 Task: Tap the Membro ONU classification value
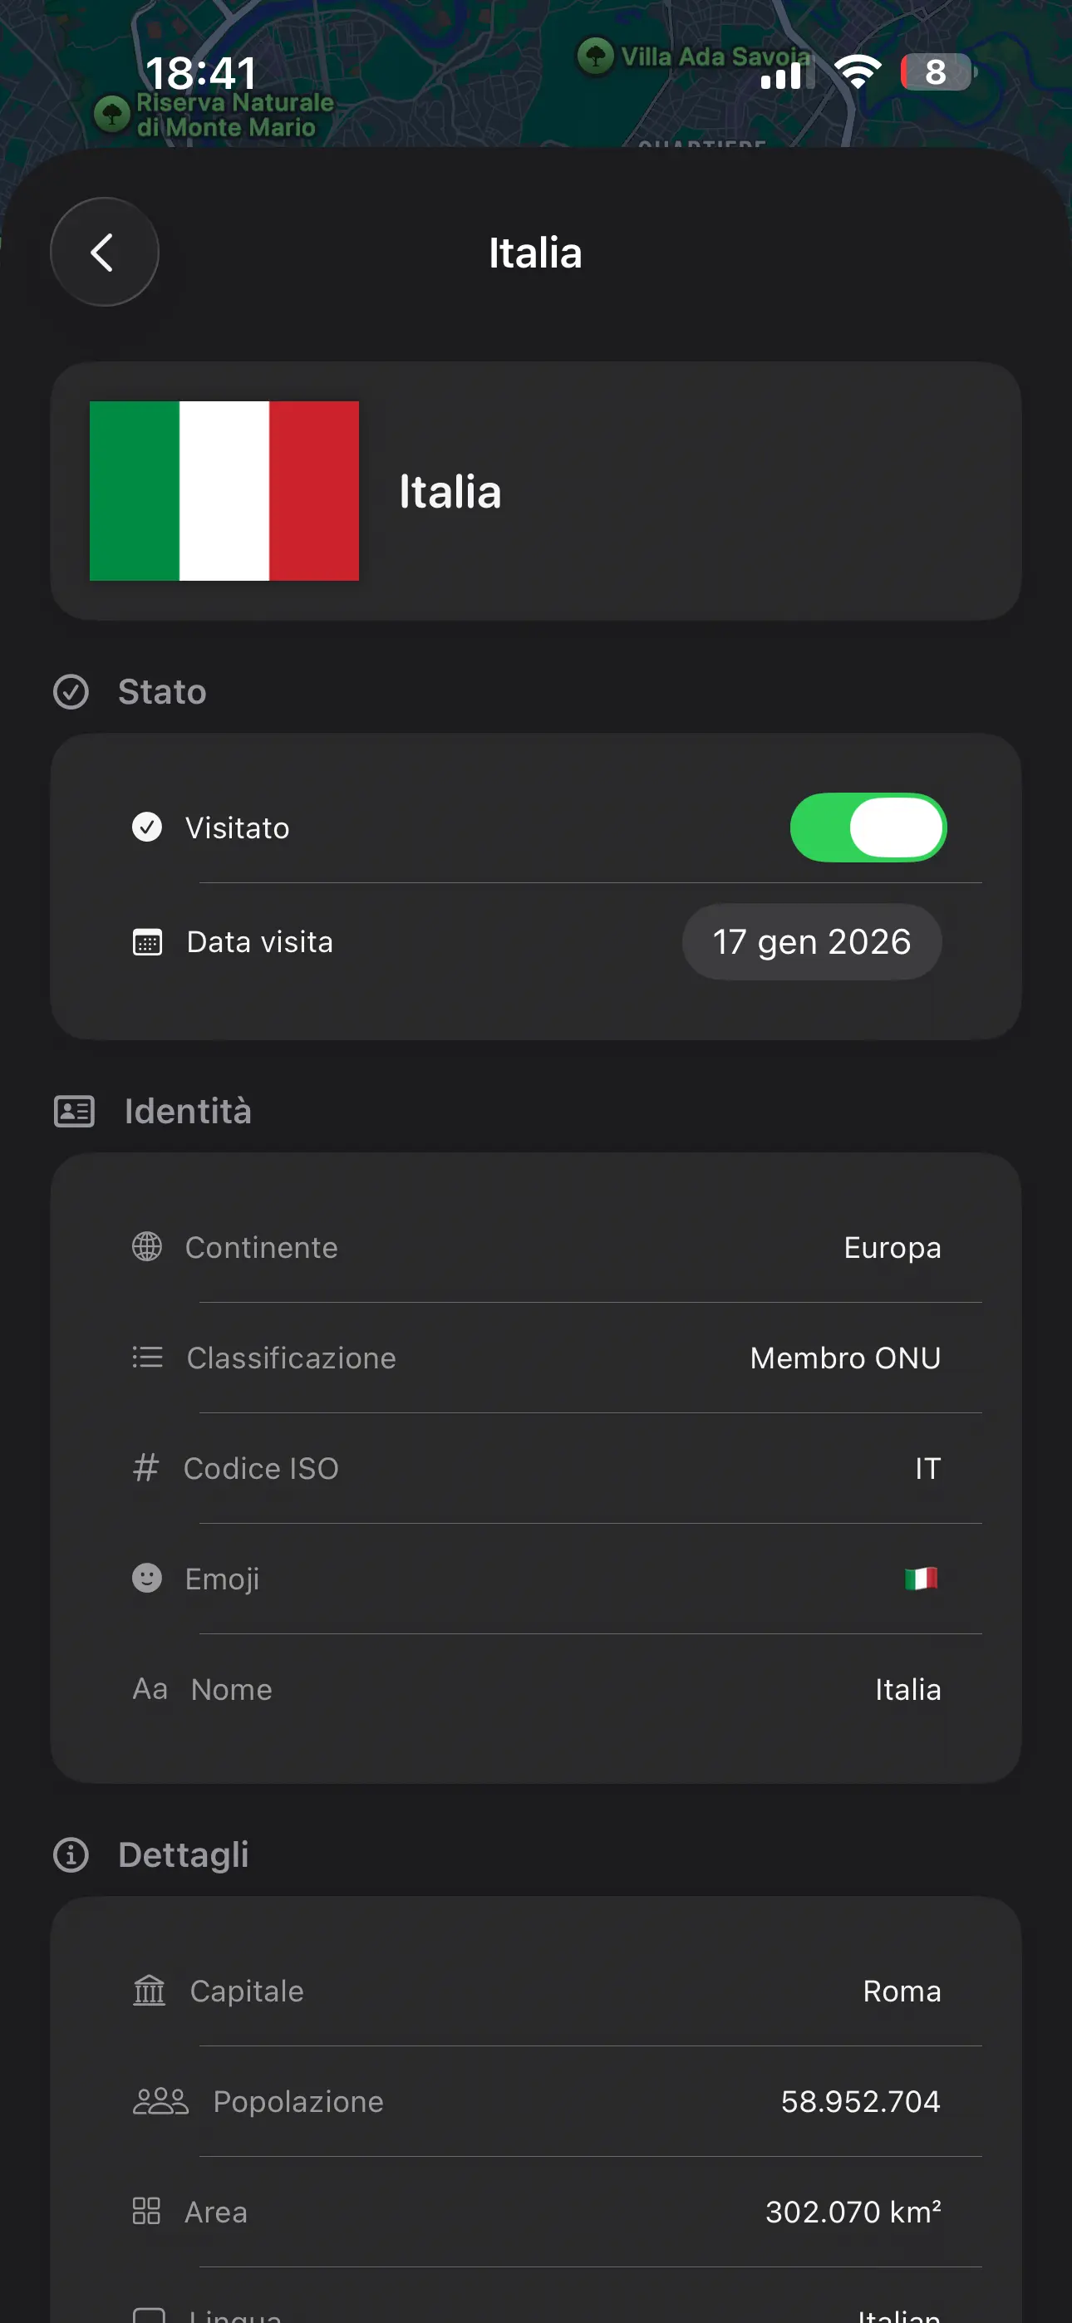tap(844, 1358)
